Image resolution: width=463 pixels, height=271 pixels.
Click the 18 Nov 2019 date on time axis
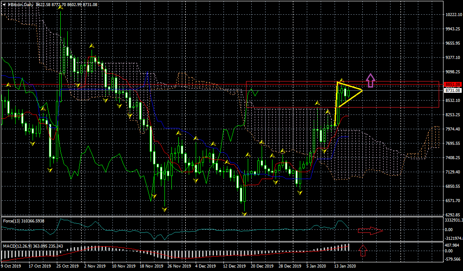coord(151,266)
